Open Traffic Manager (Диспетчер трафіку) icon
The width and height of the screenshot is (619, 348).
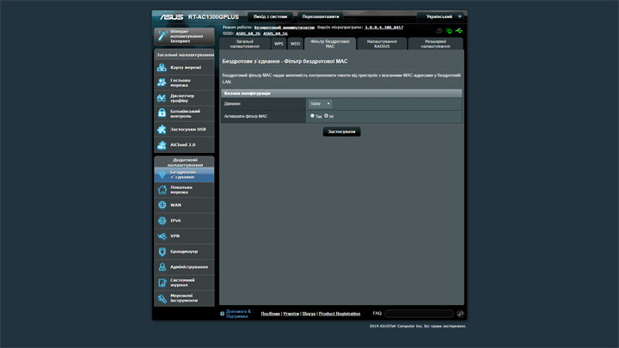click(x=162, y=98)
